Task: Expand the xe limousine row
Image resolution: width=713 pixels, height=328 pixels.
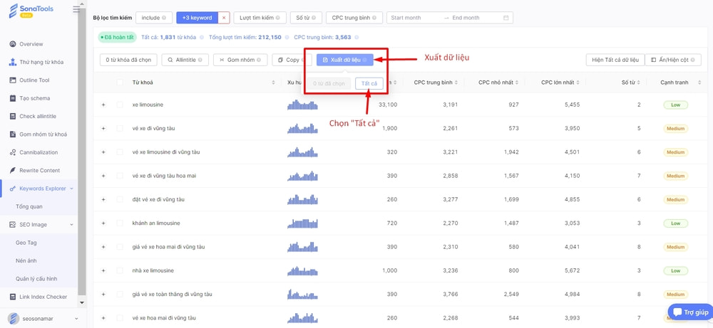Action: click(x=103, y=105)
